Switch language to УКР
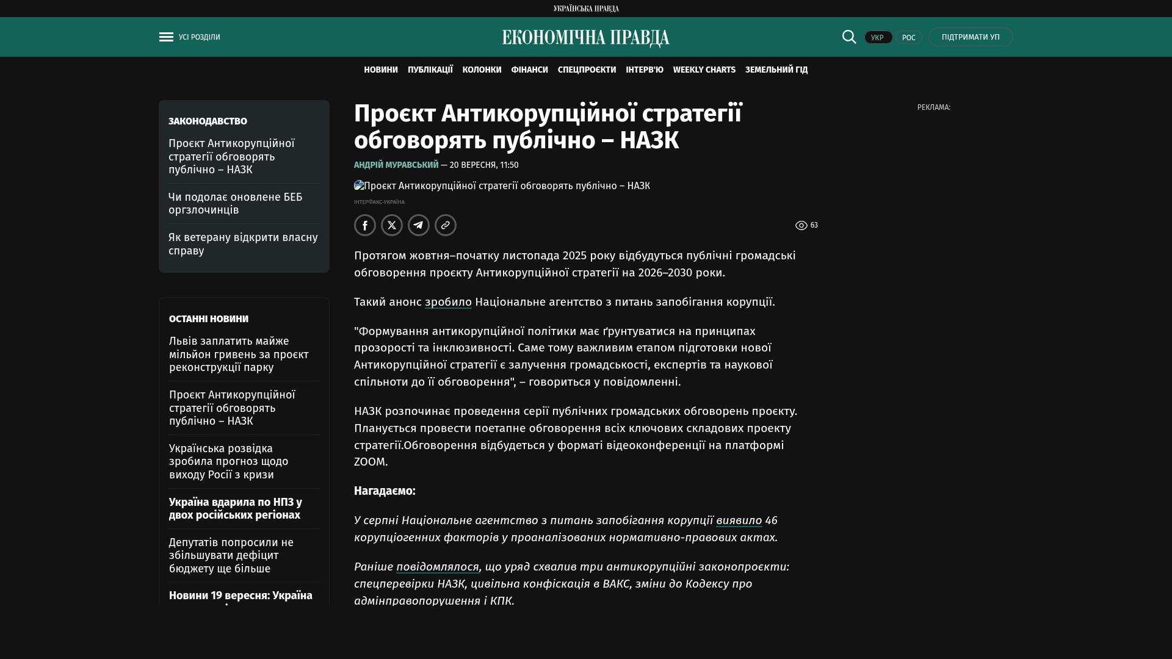Screen dimensions: 1172x659 coord(878,38)
